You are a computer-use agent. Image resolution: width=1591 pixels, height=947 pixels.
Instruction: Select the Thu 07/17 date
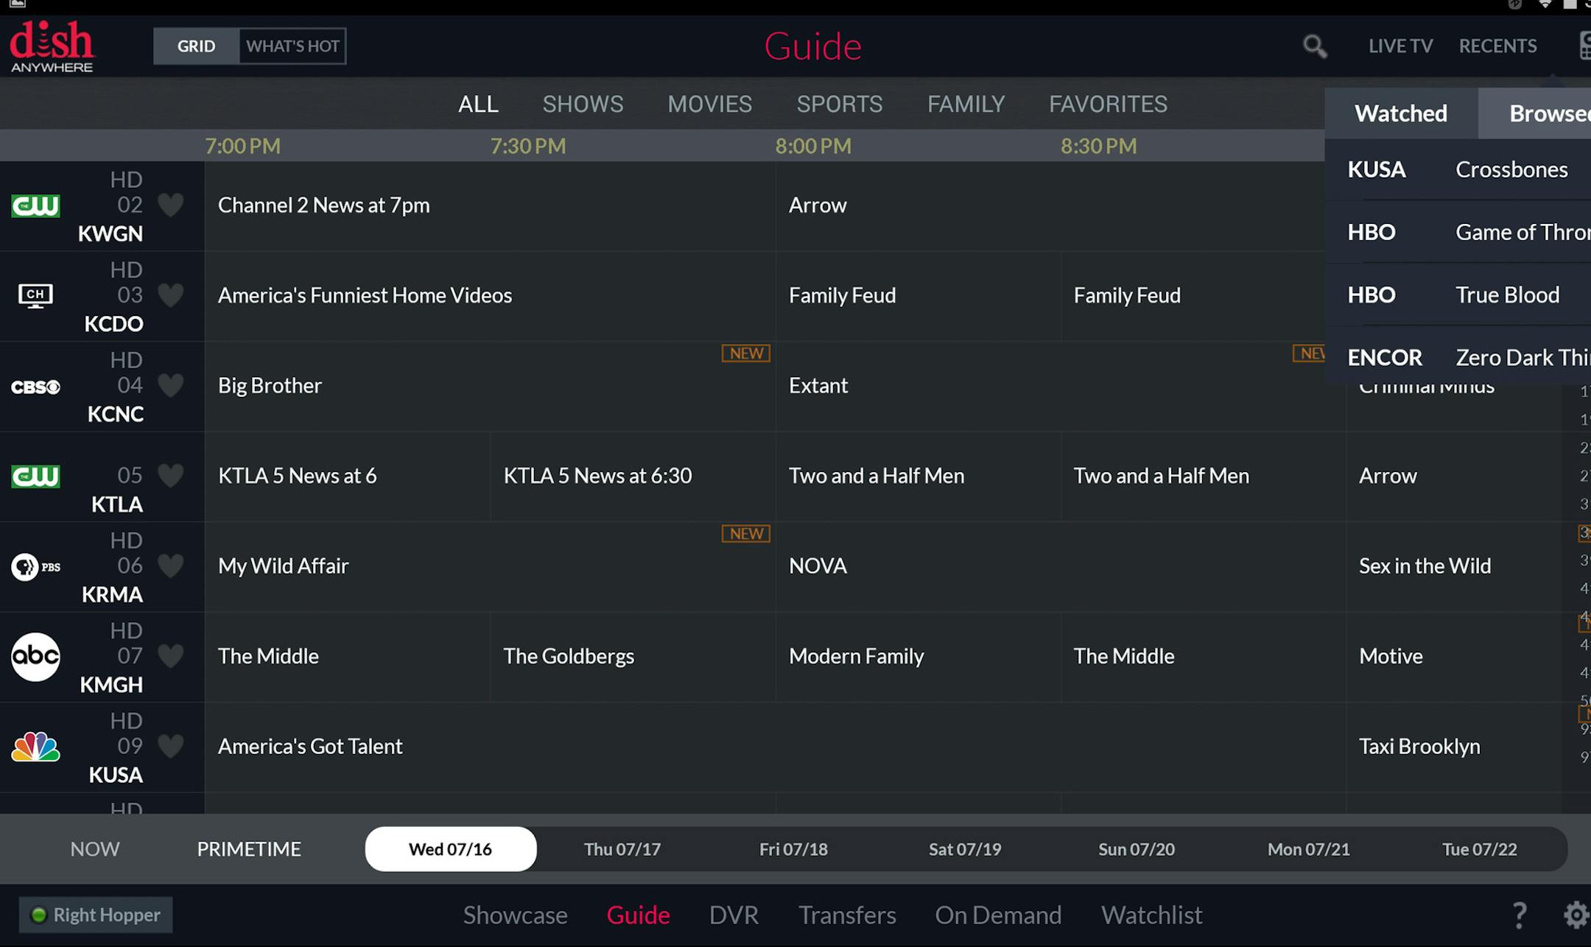click(x=622, y=849)
